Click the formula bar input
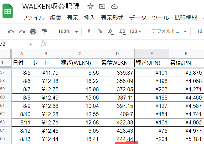 (x=128, y=44)
